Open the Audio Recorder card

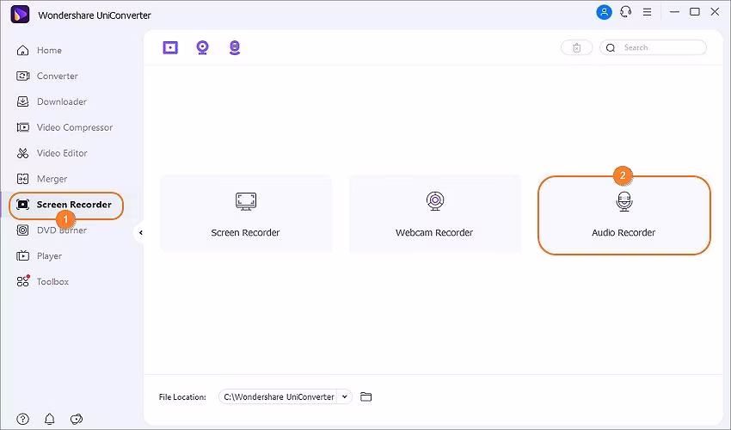pos(623,215)
